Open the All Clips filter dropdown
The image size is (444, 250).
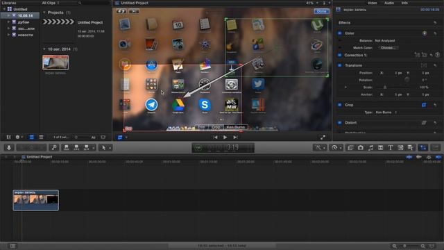pos(50,3)
